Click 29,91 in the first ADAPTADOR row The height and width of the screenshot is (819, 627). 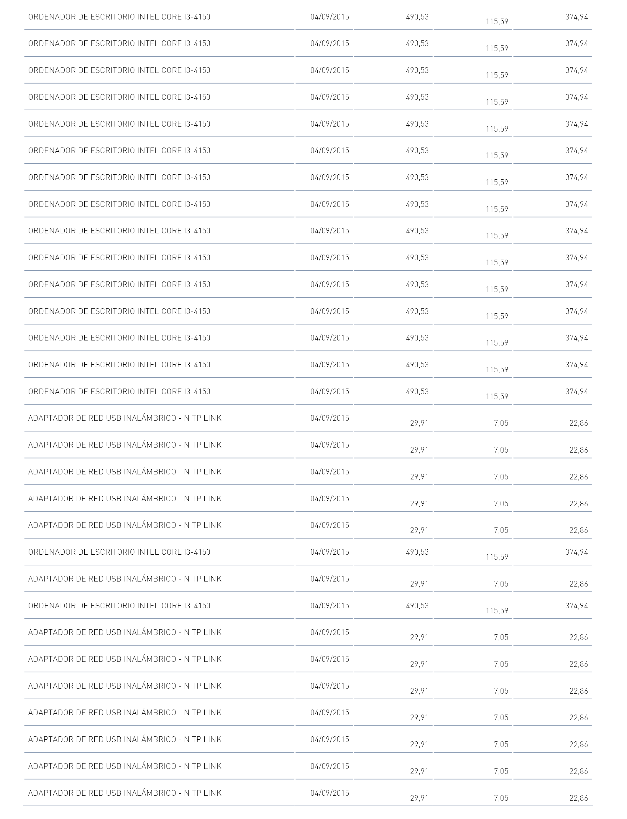pyautogui.click(x=419, y=423)
